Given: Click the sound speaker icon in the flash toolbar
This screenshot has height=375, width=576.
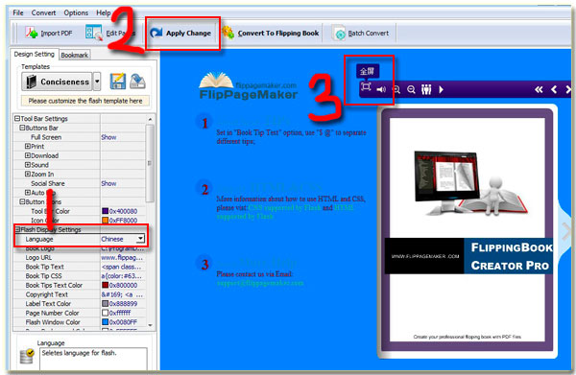Looking at the screenshot, I should click(x=381, y=89).
